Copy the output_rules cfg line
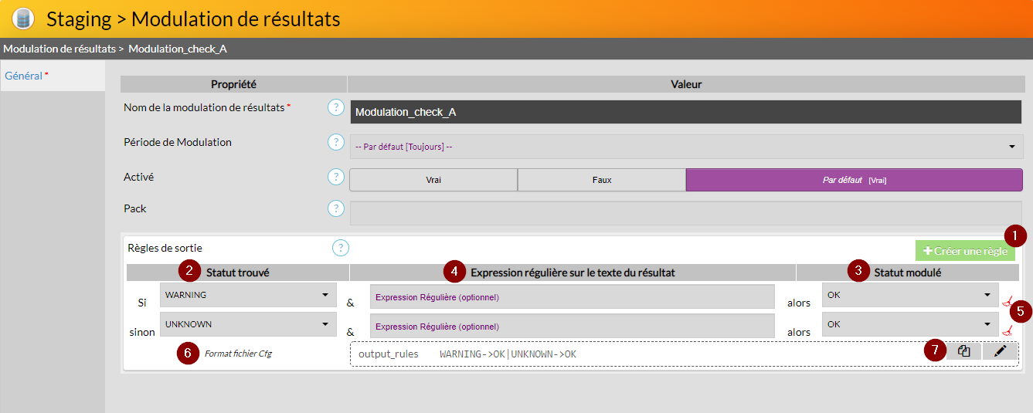The height and width of the screenshot is (413, 1033). coord(963,351)
